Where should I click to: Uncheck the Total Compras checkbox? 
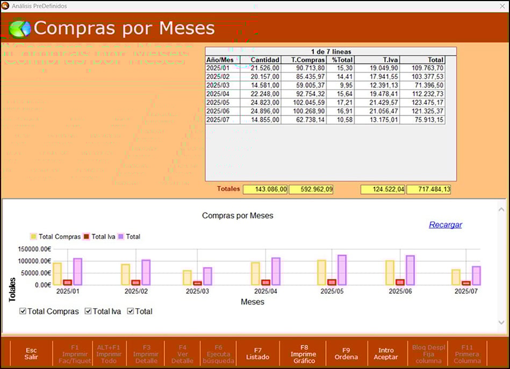[23, 311]
